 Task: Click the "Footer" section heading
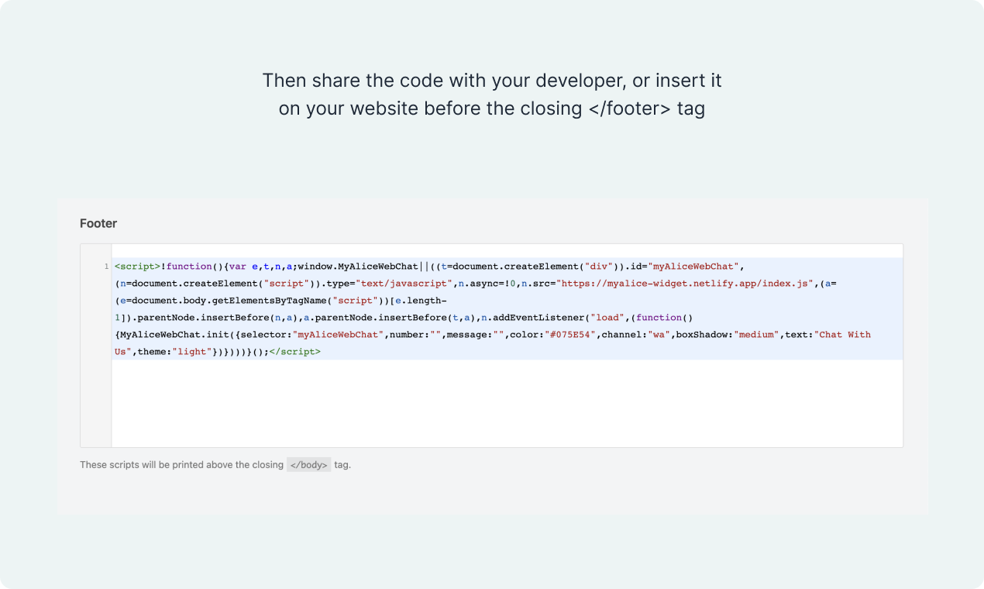click(x=98, y=223)
